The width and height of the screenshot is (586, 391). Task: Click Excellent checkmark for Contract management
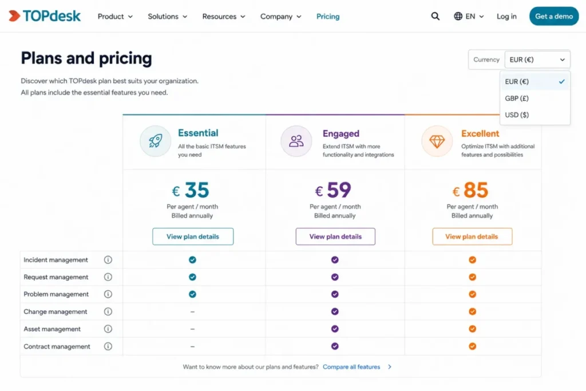pyautogui.click(x=472, y=346)
